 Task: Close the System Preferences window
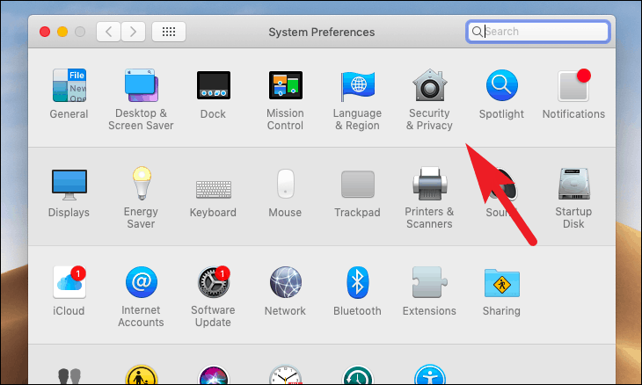(x=45, y=32)
